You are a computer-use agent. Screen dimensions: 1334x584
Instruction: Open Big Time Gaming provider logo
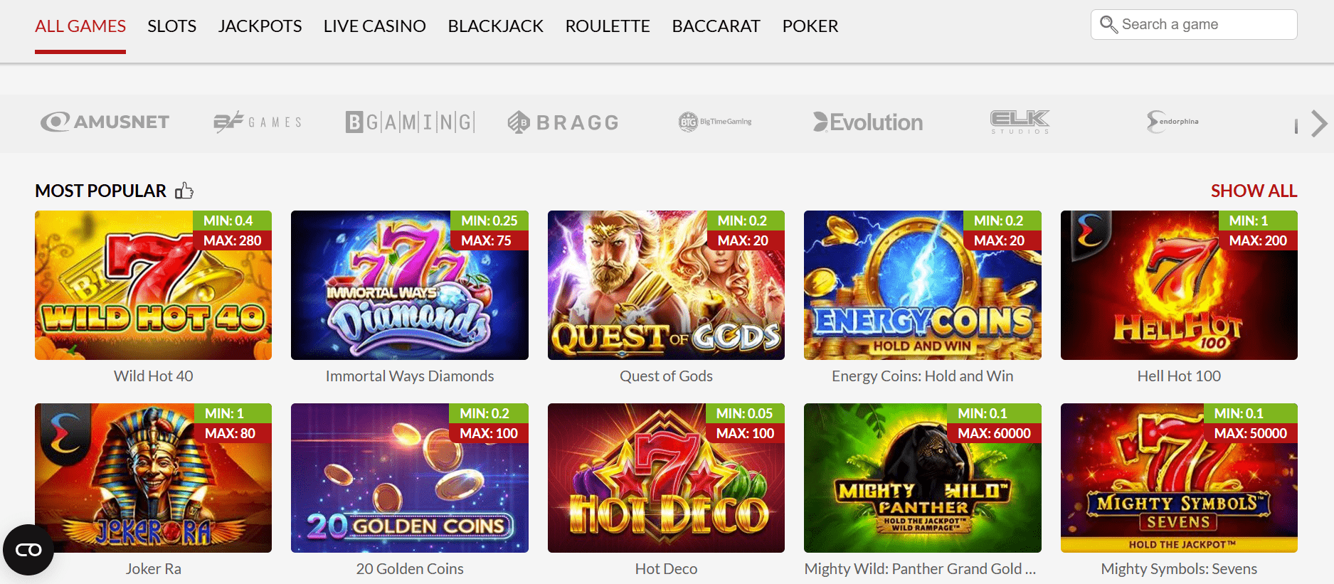click(715, 122)
